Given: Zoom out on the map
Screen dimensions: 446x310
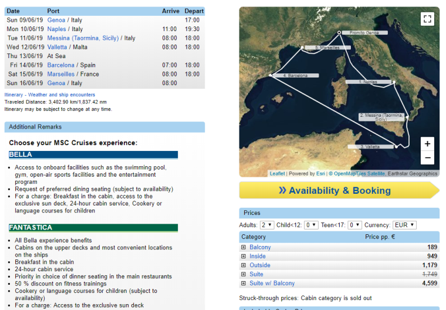Looking at the screenshot, I should pos(427,157).
